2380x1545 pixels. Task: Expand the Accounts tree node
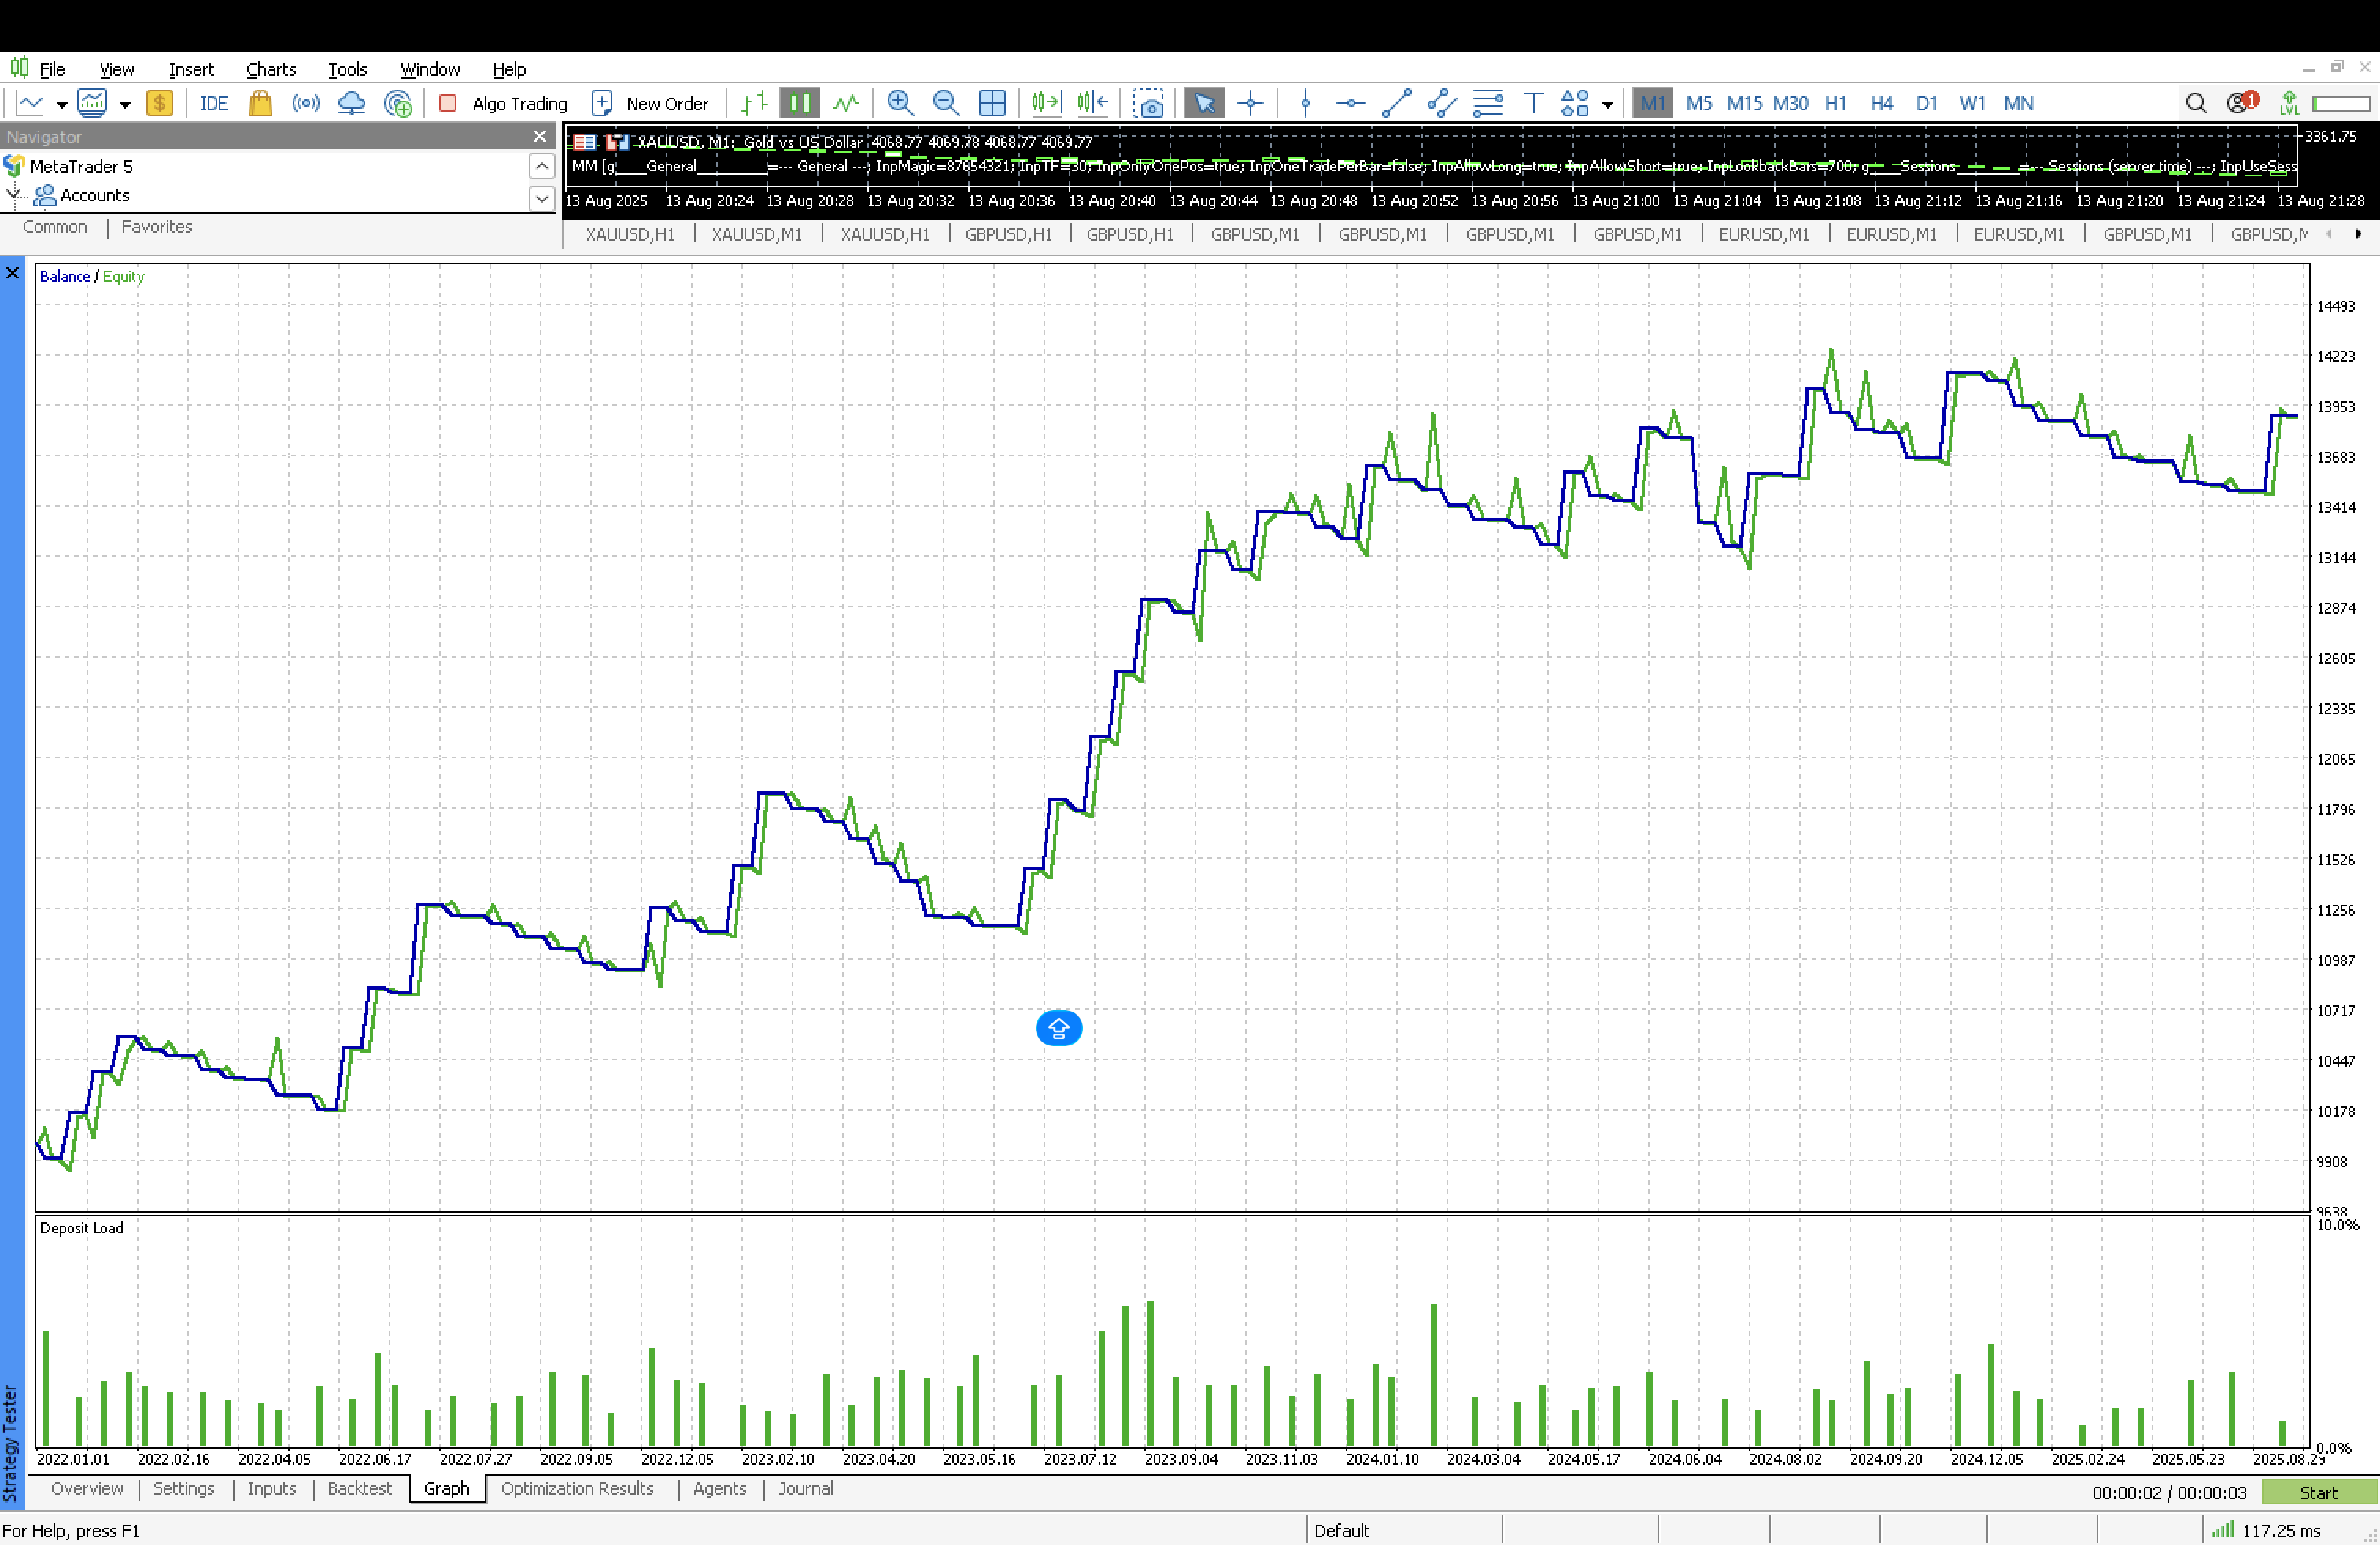pyautogui.click(x=14, y=195)
